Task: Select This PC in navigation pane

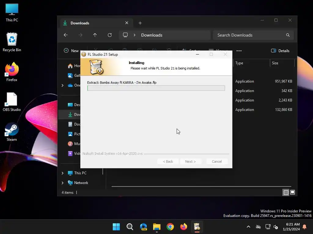Action: (77, 173)
